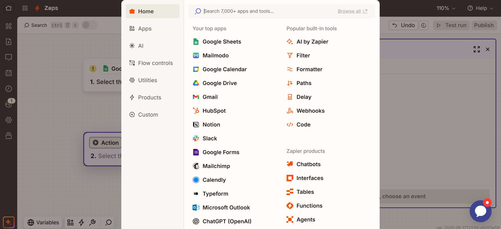Image resolution: width=501 pixels, height=229 pixels.
Task: Click the add step grid icon in bottom toolbar
Action: pos(70,222)
